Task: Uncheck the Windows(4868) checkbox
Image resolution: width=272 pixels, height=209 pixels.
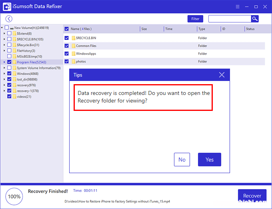Action: [x=9, y=73]
